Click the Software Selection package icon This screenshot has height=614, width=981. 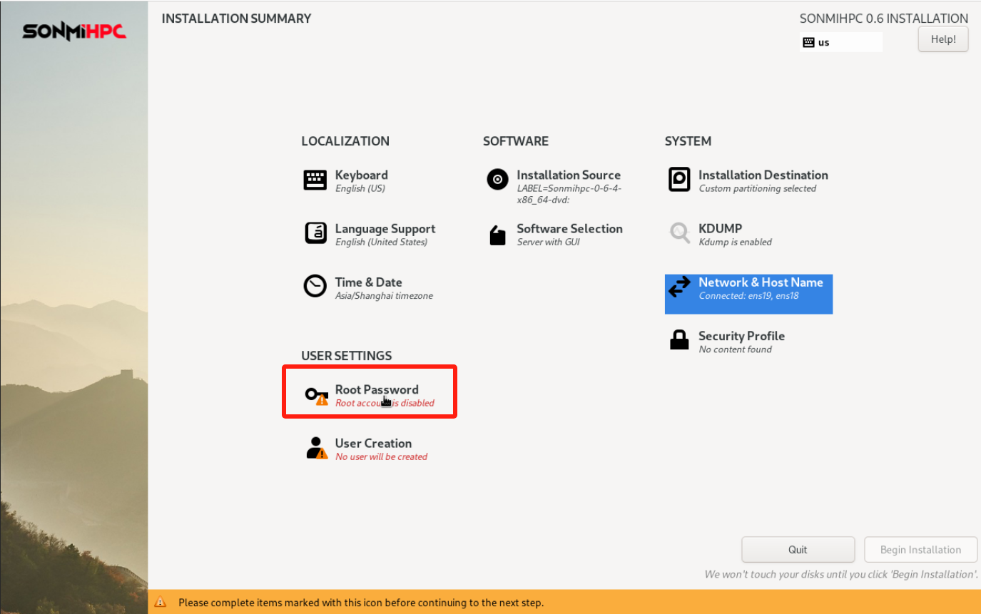point(497,235)
